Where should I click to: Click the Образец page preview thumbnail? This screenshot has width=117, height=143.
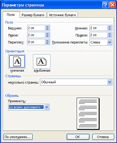pos(88,114)
